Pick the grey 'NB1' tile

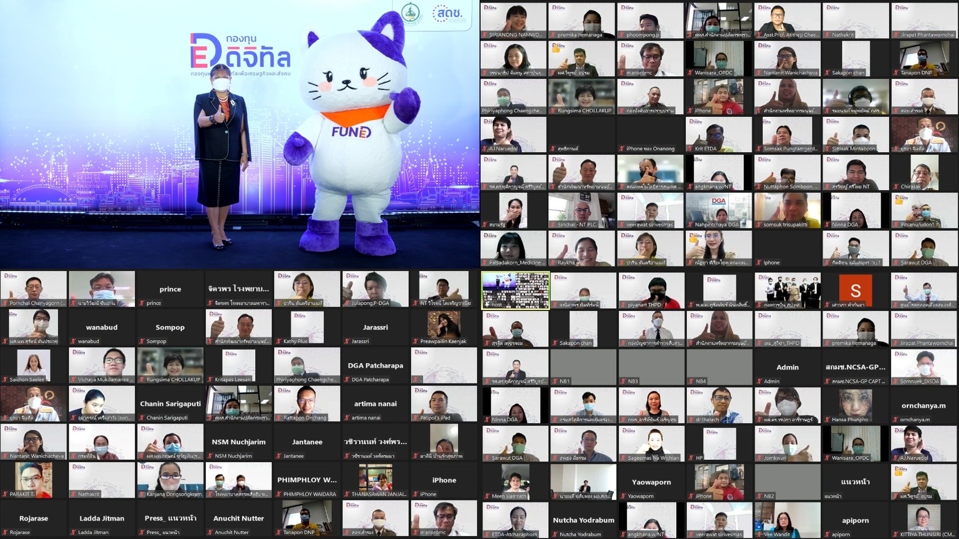click(583, 367)
